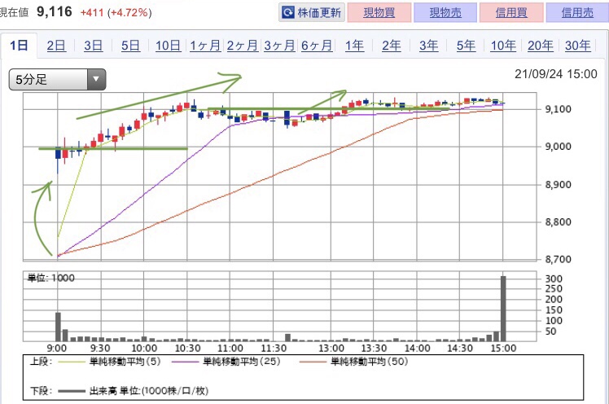Image resolution: width=609 pixels, height=404 pixels.
Task: Switch to the 5年 chart tab
Action: pos(466,46)
